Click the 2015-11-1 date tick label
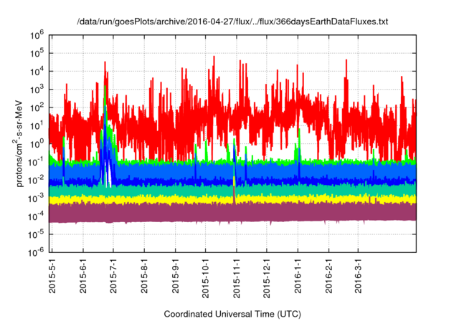 pos(237,278)
